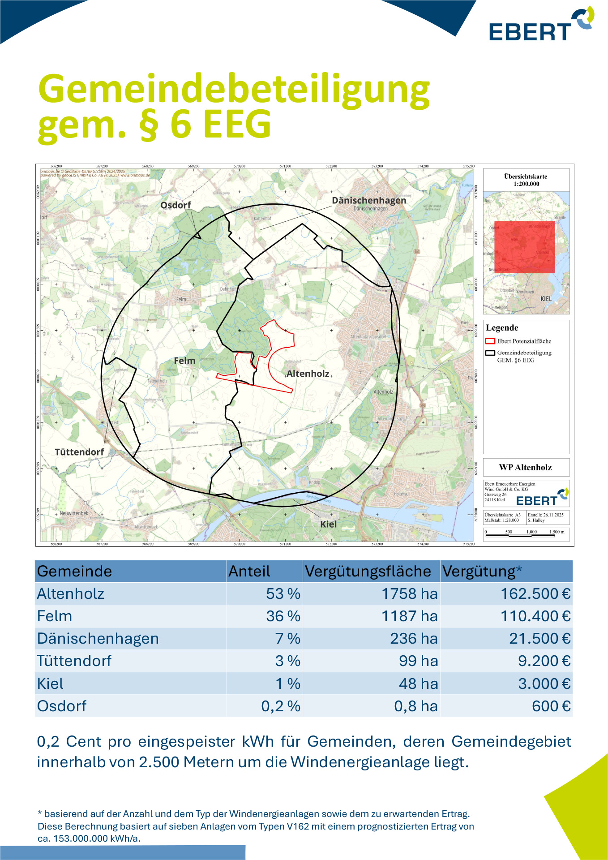The image size is (608, 860).
Task: Click the black Gemeindebeteiligung legend symbol
Action: coord(490,353)
